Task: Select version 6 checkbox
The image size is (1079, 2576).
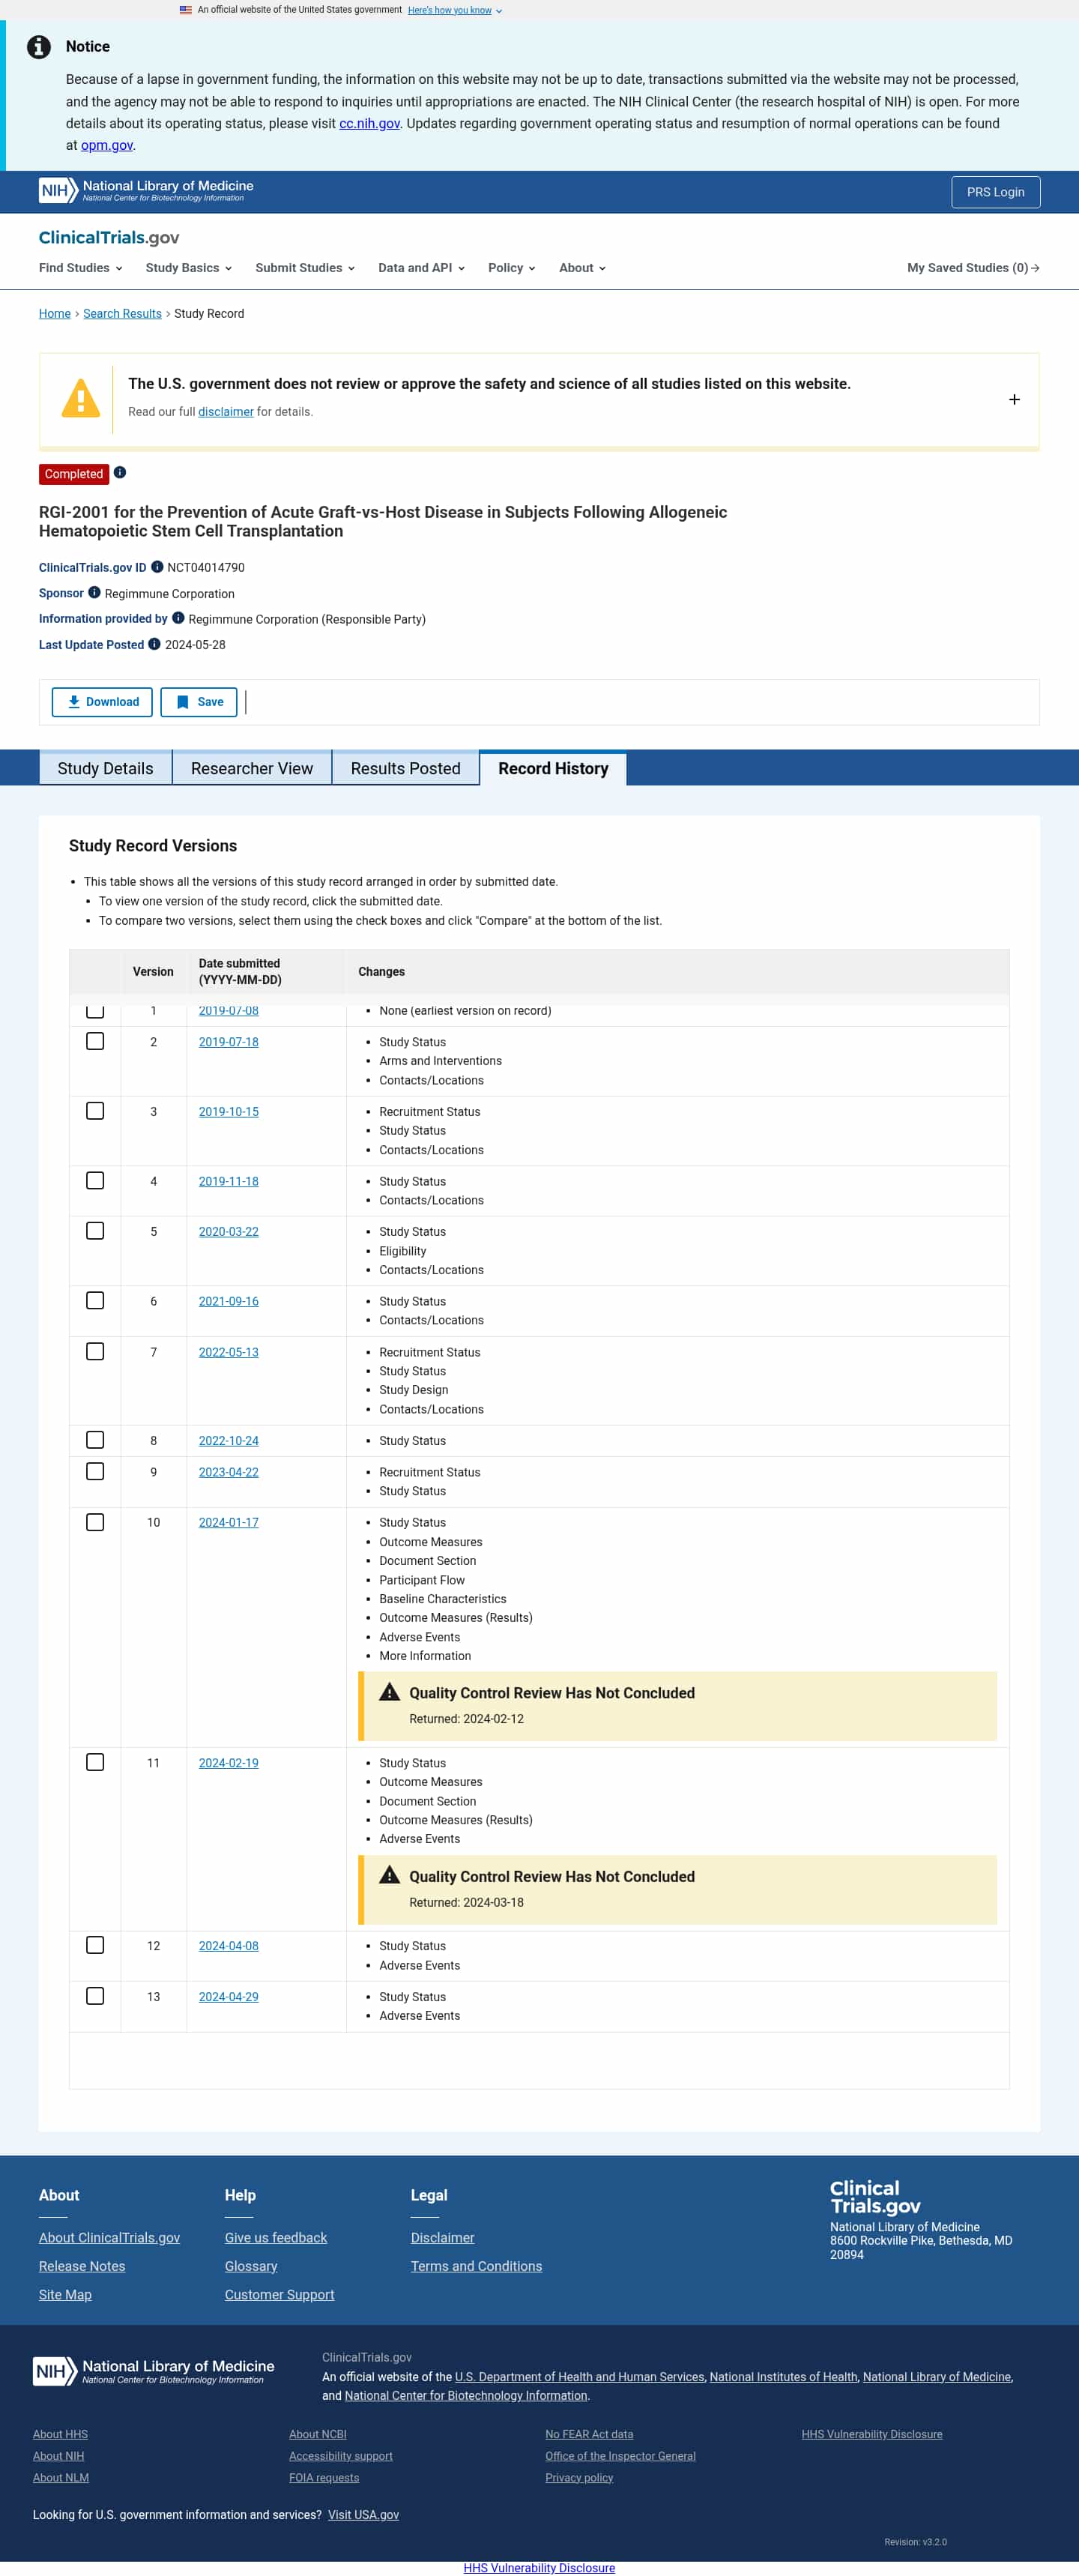Action: tap(95, 1302)
